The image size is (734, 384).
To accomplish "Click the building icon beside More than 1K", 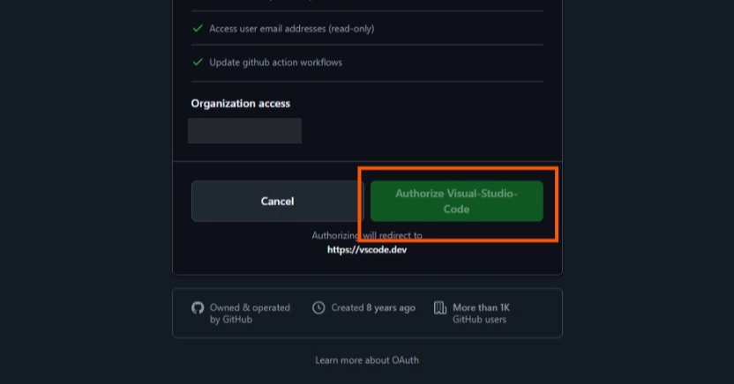I will pos(440,308).
